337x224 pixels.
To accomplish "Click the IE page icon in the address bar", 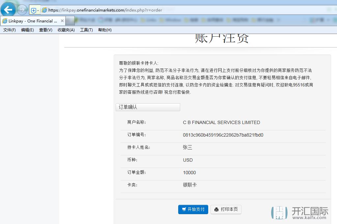I will pyautogui.click(x=44, y=10).
